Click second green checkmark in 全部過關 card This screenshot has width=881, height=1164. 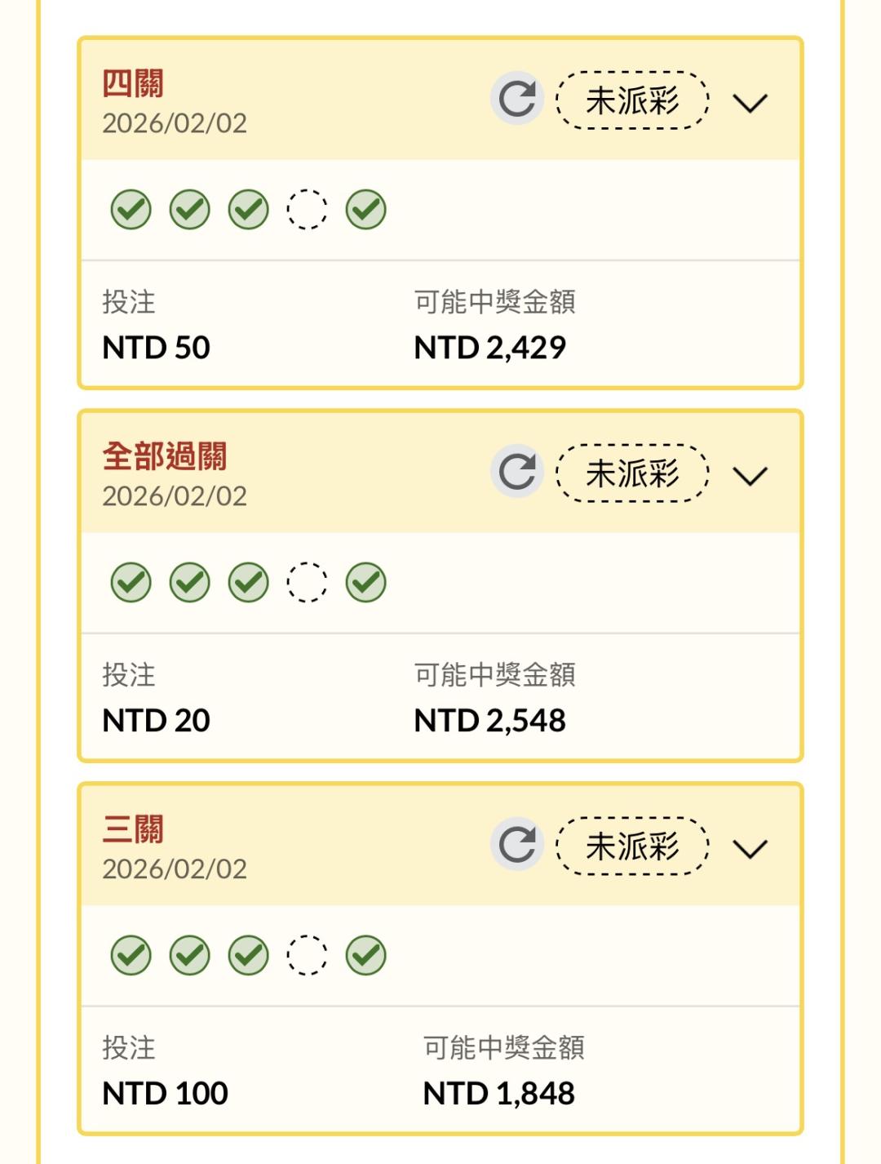pos(190,583)
